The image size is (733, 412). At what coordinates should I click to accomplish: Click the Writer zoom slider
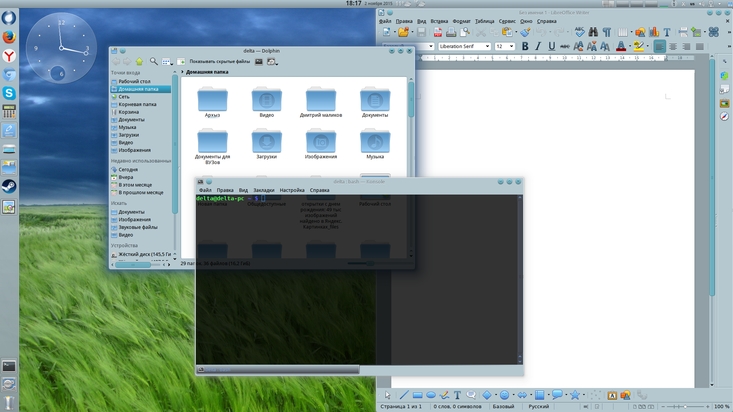click(685, 407)
